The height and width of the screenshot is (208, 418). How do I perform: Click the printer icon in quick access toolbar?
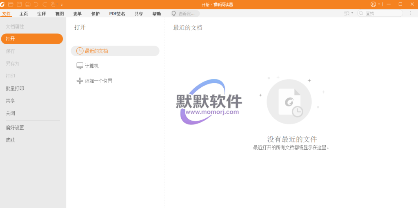(x=28, y=4)
